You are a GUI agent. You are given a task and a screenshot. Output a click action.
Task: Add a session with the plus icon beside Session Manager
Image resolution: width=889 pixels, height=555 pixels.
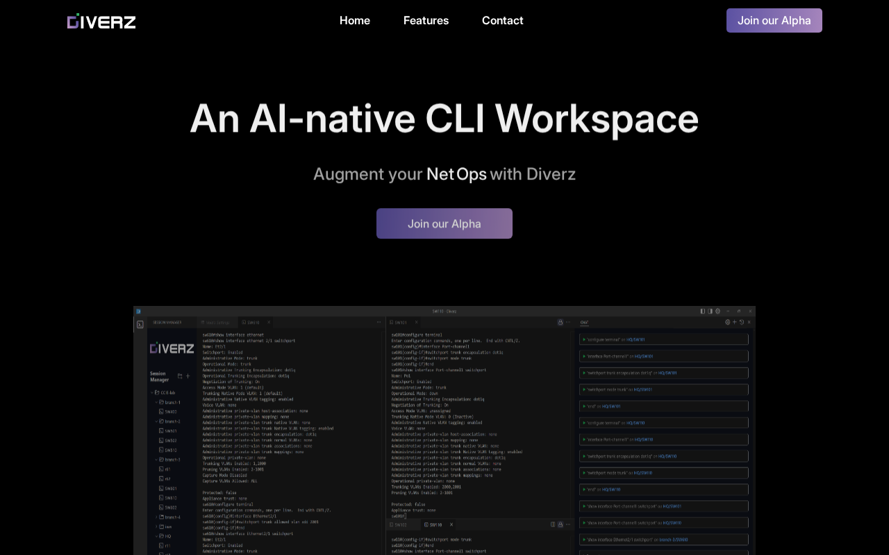188,376
